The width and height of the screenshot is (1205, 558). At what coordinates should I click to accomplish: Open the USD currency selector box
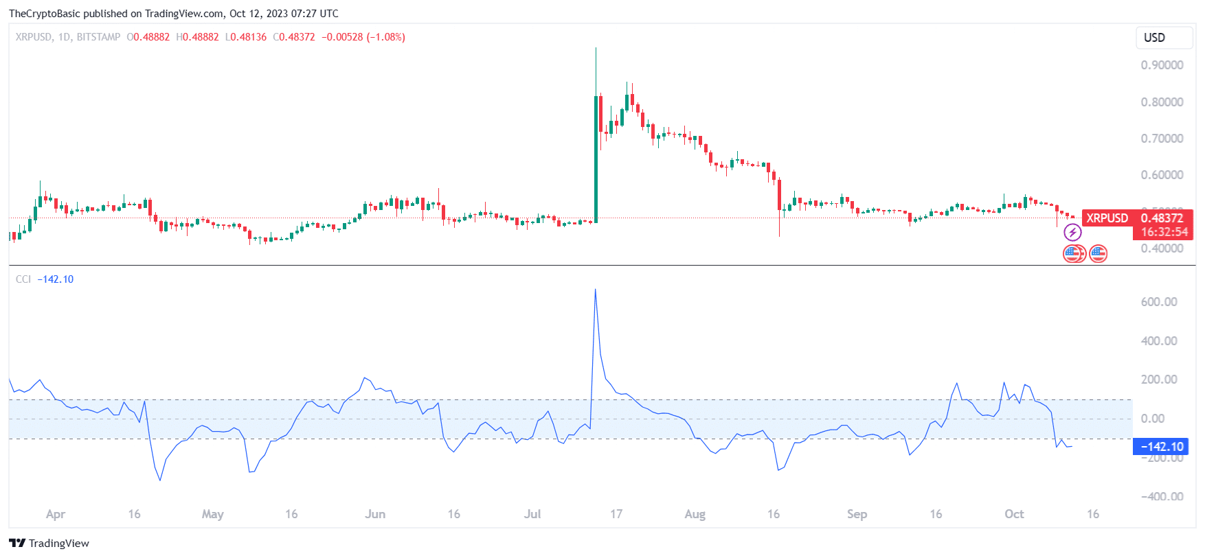[x=1164, y=38]
